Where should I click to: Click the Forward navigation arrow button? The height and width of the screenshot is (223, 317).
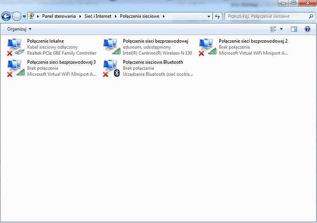click(x=17, y=17)
